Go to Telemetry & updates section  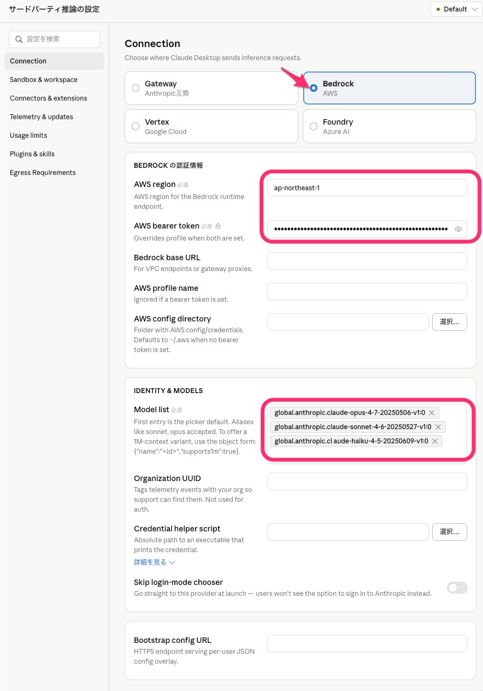pyautogui.click(x=42, y=117)
